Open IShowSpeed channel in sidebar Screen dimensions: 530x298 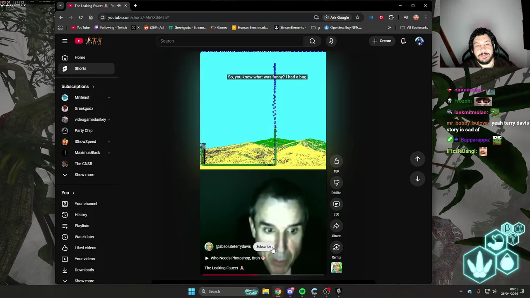coord(86,142)
